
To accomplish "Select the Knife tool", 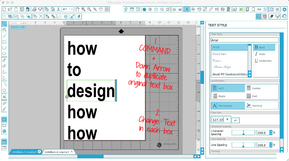I will (4, 109).
